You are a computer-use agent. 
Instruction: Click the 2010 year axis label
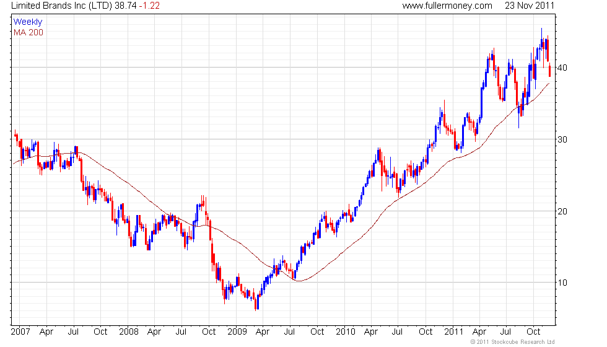tap(346, 332)
